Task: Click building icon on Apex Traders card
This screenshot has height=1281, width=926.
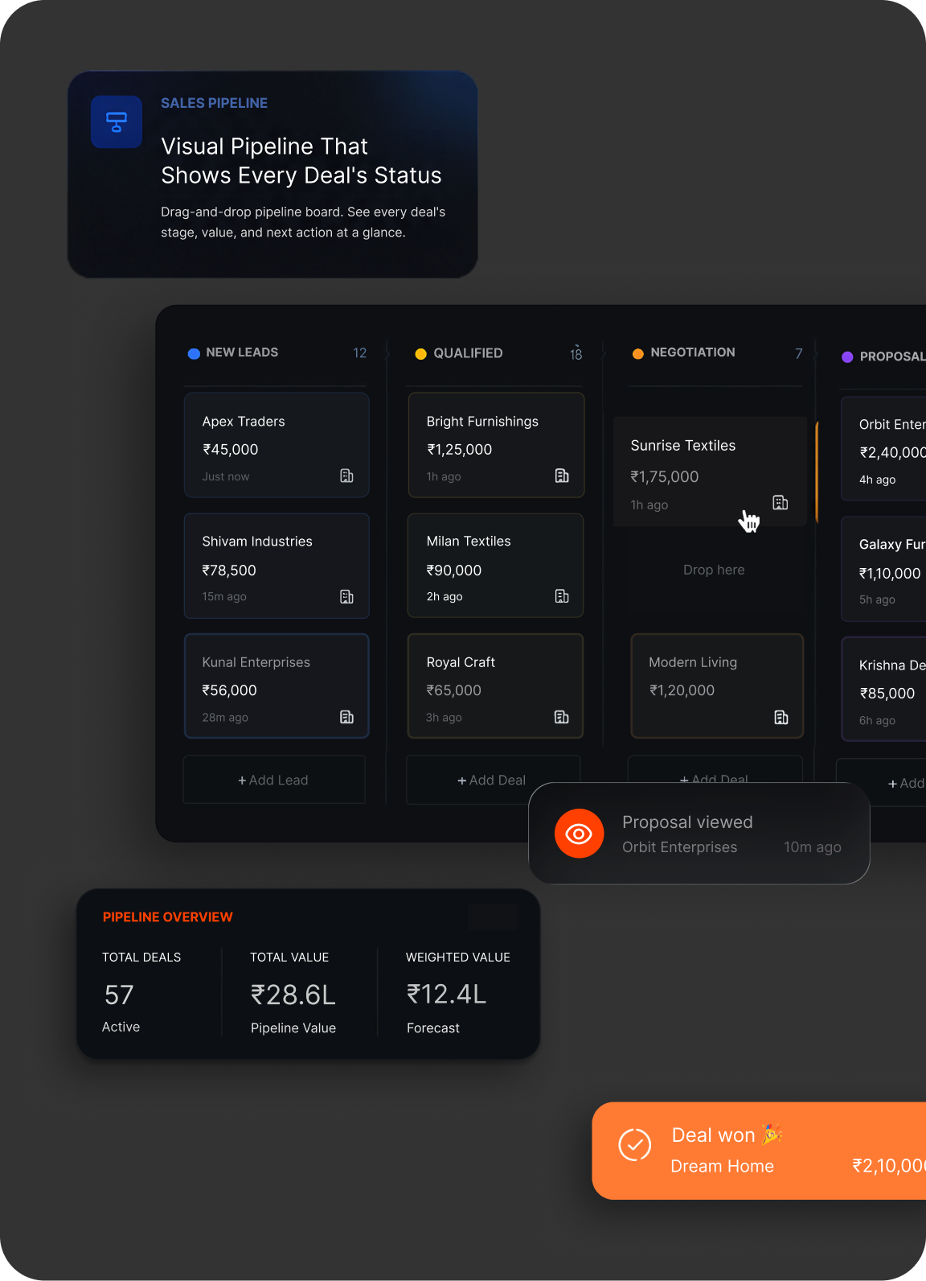Action: click(346, 476)
